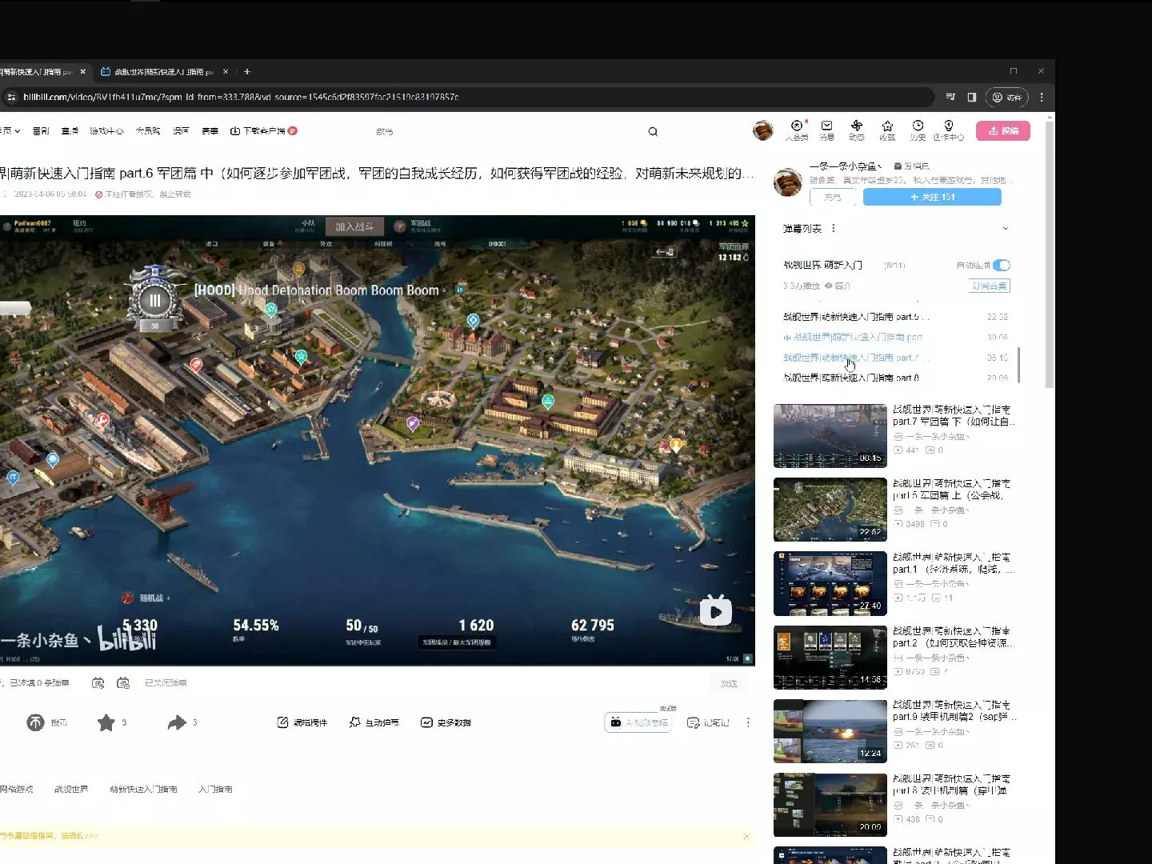Select playlist item part.7 (08:15)
This screenshot has width=1152, height=864.
pos(895,358)
